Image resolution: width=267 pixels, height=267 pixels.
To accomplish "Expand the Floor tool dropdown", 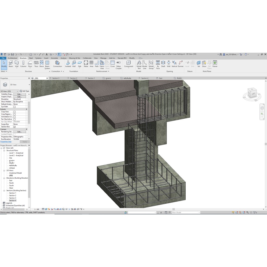I will 30,68.
